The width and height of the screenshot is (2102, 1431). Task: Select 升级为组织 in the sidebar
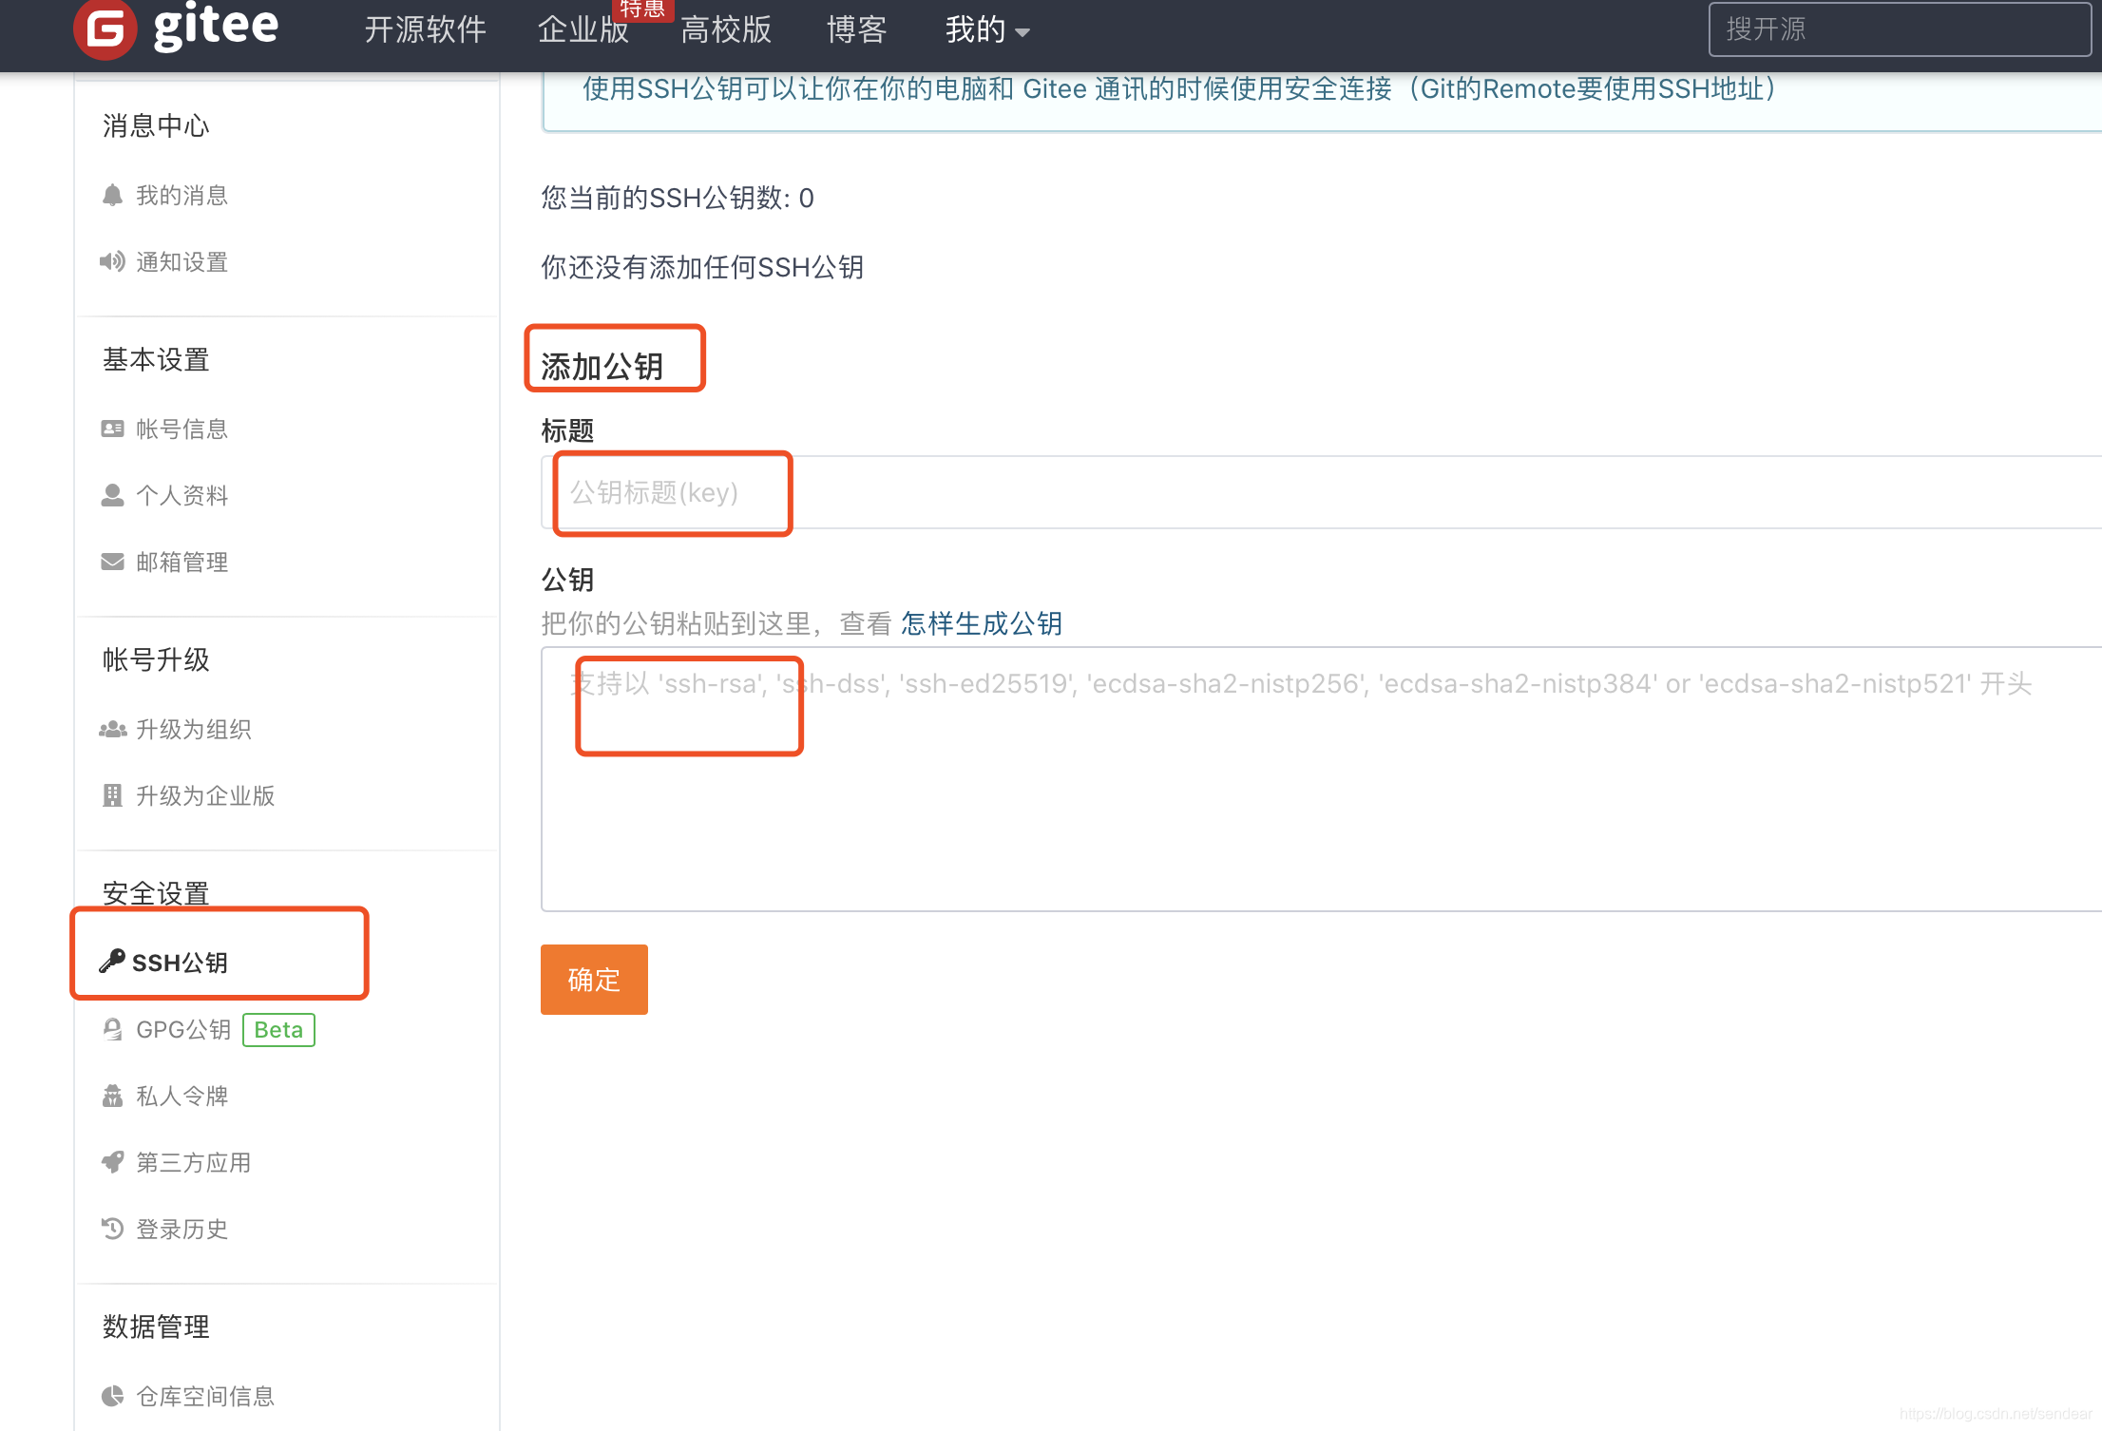pos(193,729)
